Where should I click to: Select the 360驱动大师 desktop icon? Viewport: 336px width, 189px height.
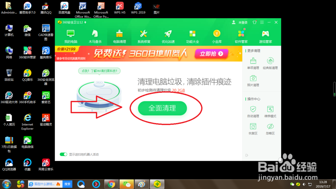tap(9, 98)
